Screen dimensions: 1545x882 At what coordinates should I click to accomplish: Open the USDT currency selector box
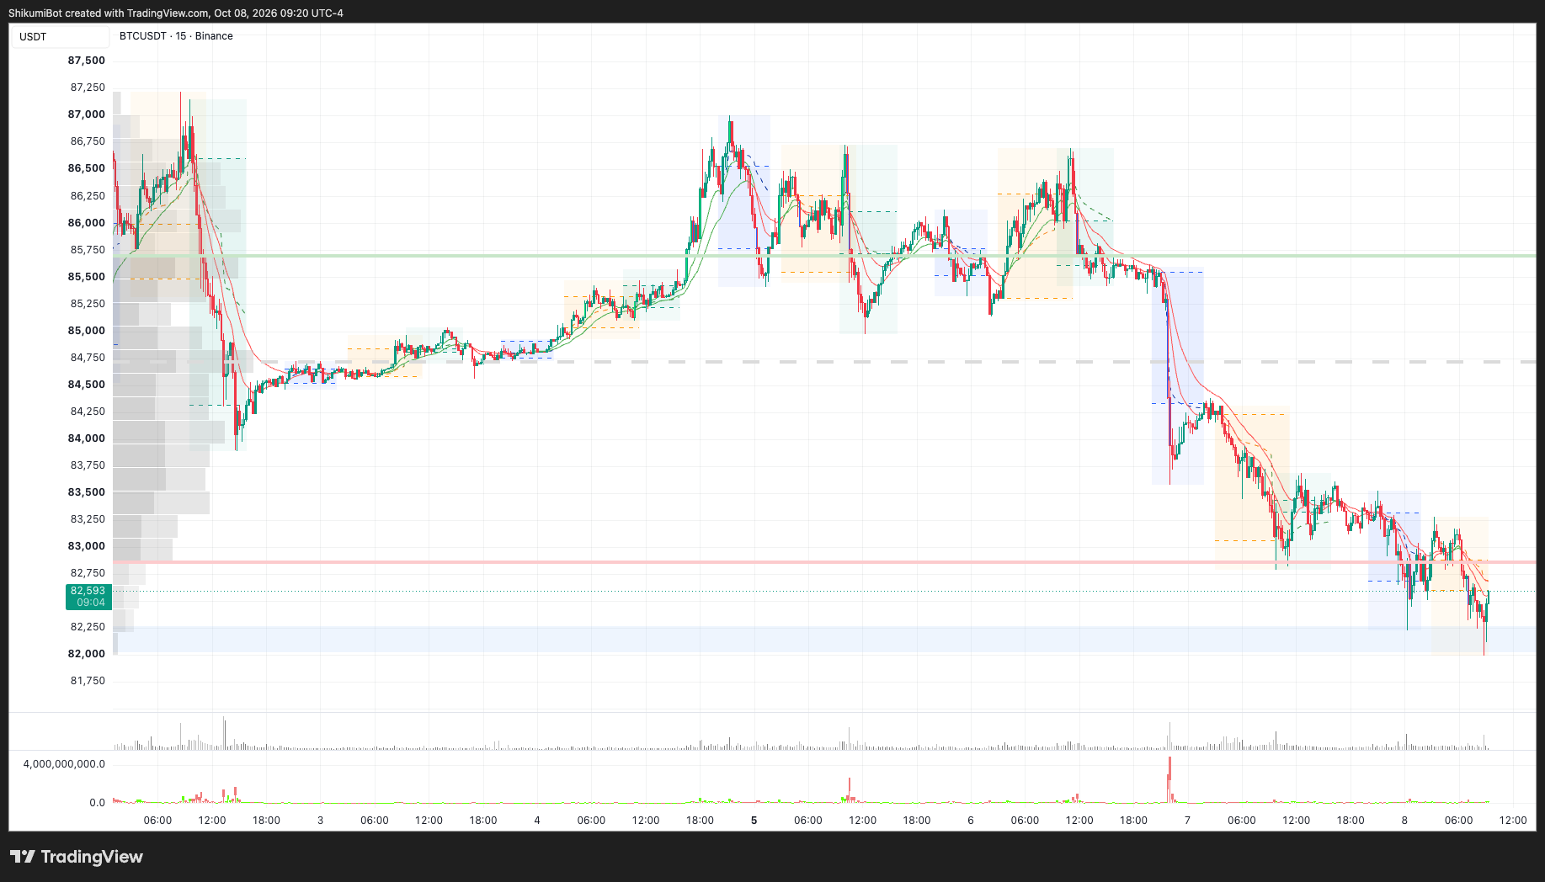pos(60,36)
